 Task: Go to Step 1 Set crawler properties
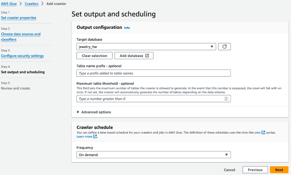coord(19,18)
